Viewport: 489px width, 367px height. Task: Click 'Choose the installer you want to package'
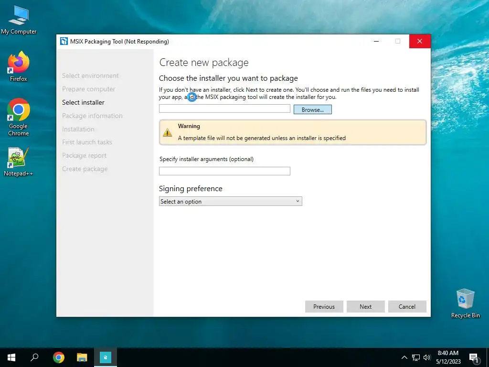(x=228, y=78)
